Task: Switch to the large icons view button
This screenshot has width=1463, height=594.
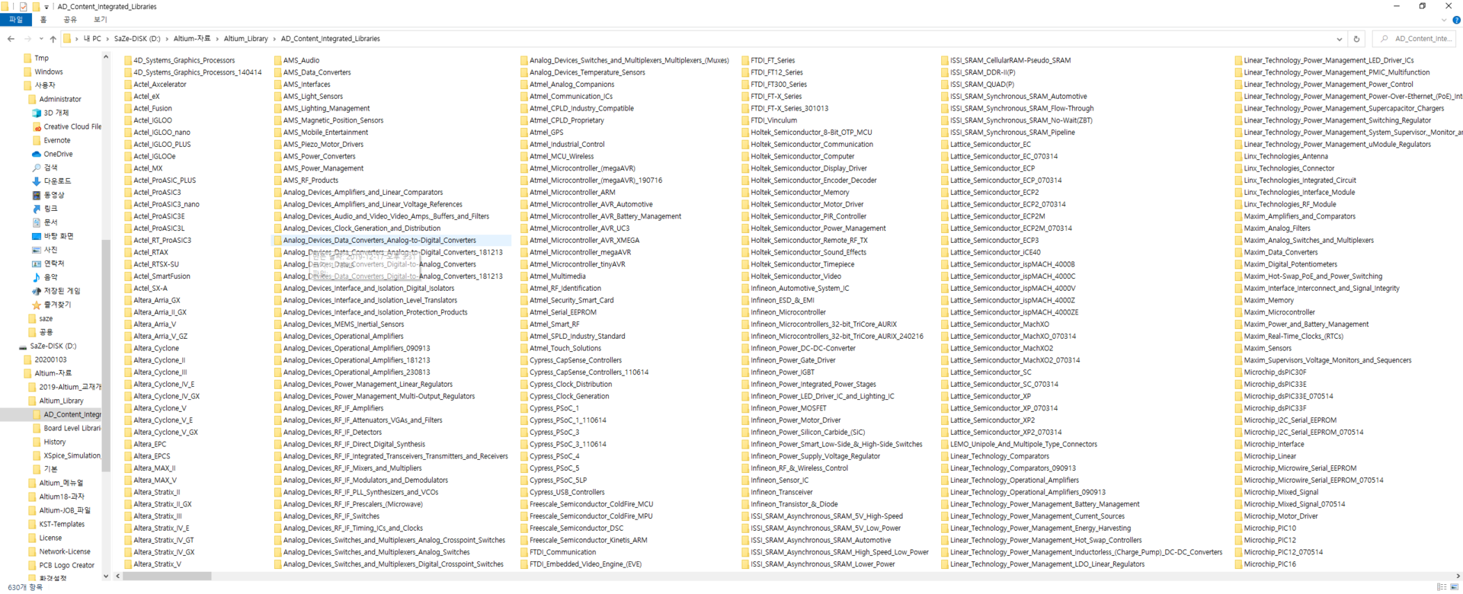Action: click(1454, 587)
